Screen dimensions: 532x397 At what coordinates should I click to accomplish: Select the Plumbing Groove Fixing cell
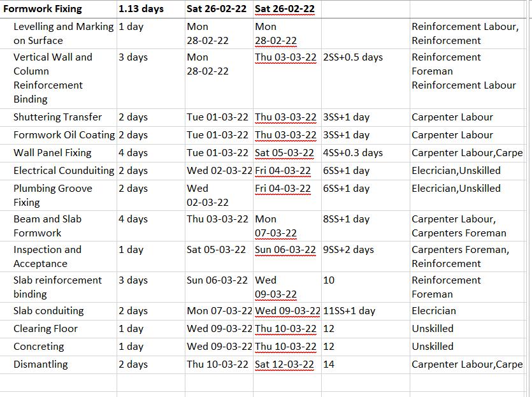pos(52,195)
